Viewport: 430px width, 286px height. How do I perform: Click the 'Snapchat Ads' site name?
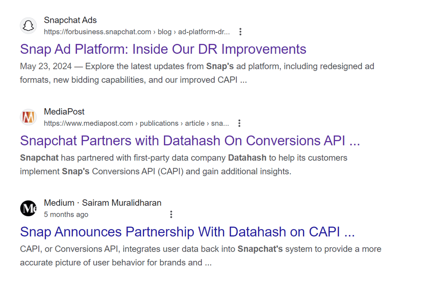(70, 20)
